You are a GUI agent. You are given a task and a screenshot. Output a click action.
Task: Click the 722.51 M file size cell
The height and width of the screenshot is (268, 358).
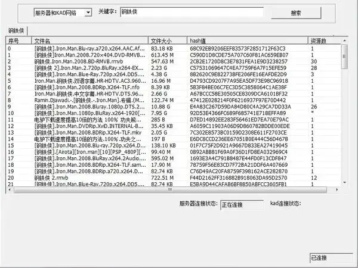tap(162, 177)
